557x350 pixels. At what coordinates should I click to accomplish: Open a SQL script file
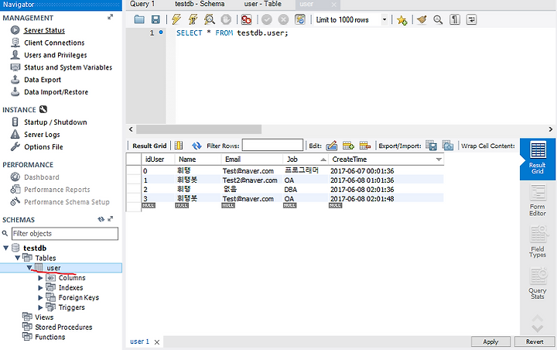point(139,19)
